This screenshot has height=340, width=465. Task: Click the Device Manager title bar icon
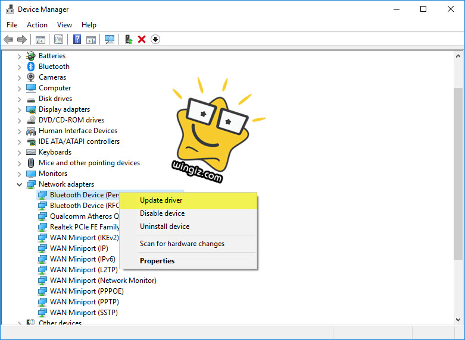[x=10, y=9]
